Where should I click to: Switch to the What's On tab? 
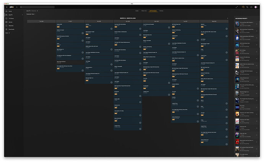point(144,11)
